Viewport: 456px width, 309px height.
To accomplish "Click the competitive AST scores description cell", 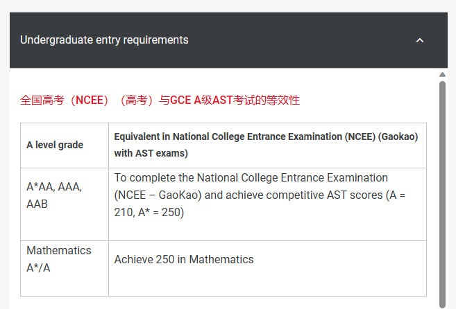I will point(267,204).
